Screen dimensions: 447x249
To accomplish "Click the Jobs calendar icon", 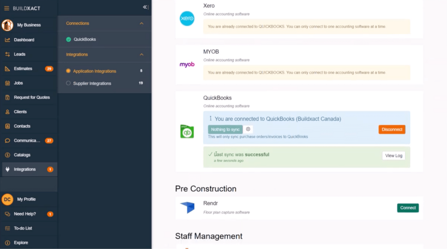I will [7, 83].
